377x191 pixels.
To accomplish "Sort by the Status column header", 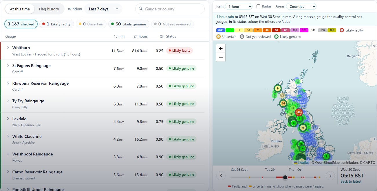I will [x=171, y=36].
